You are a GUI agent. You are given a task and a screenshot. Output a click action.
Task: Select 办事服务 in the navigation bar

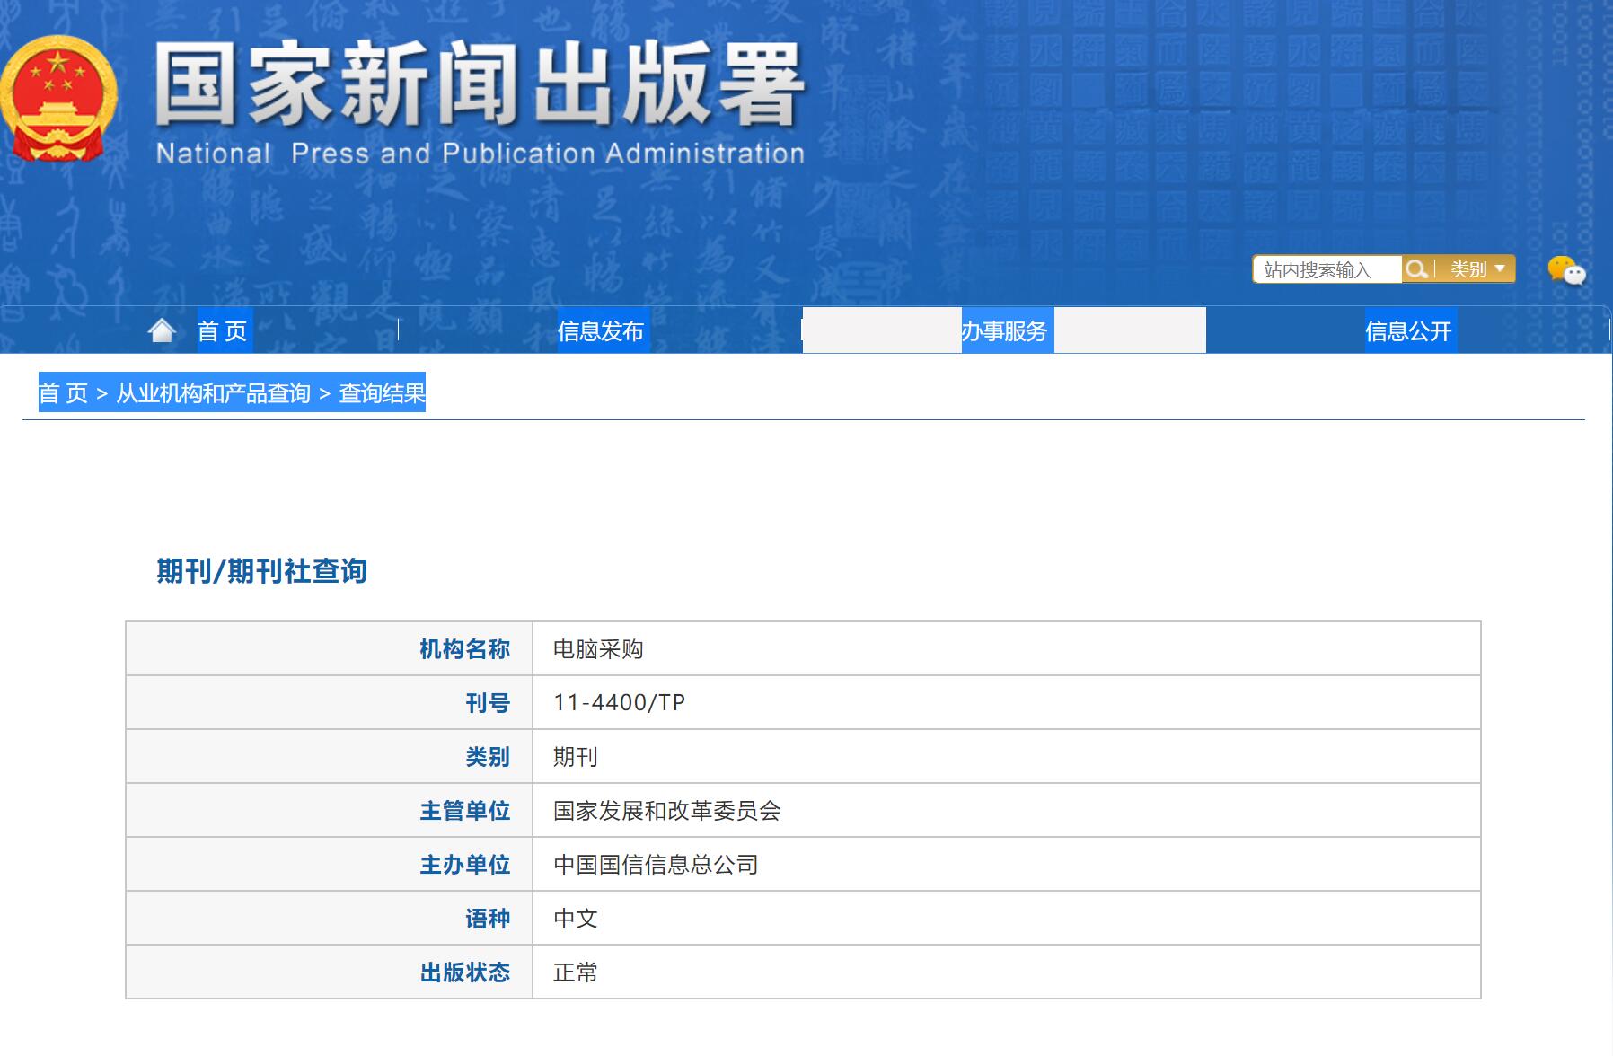coord(1005,331)
